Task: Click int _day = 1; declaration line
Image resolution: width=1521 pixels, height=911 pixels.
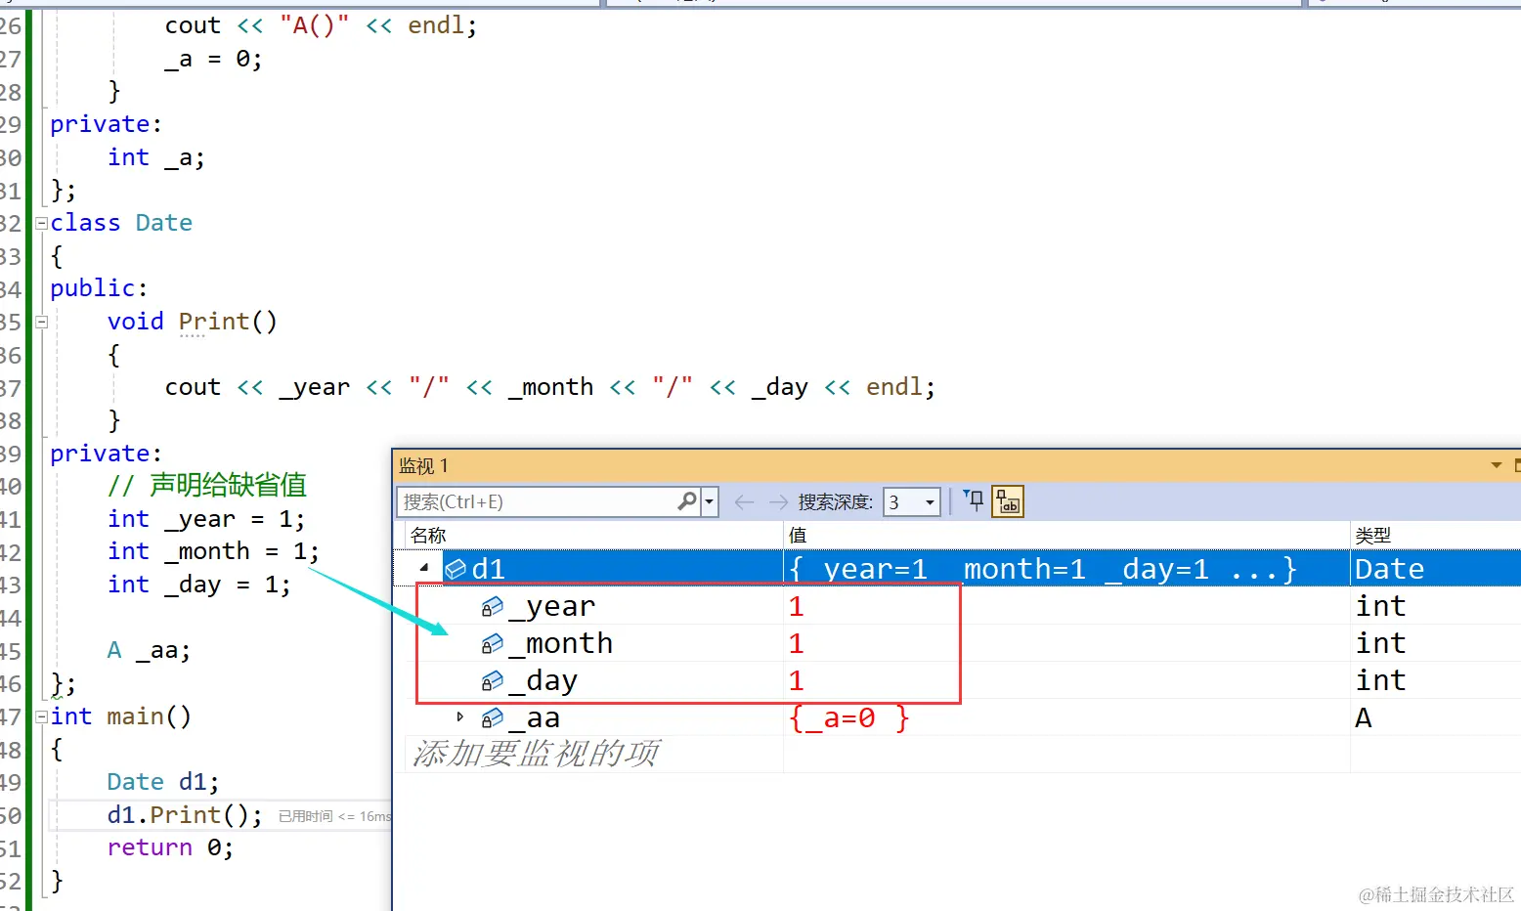Action: pos(199,585)
